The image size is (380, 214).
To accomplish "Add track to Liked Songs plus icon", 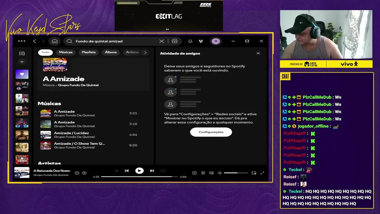I will pos(84,173).
